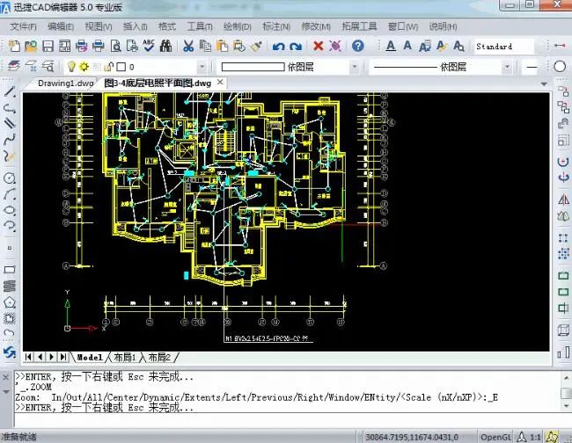Switch to the 布局2 layout tab
The image size is (572, 443).
click(159, 358)
